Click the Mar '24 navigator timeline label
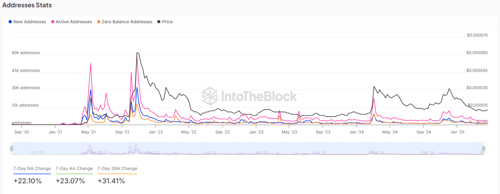This screenshot has width=500, height=194. tap(377, 152)
